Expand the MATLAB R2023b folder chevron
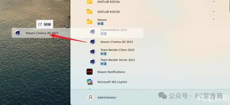Image resolution: width=230 pixels, height=105 pixels. pyautogui.click(x=214, y=12)
